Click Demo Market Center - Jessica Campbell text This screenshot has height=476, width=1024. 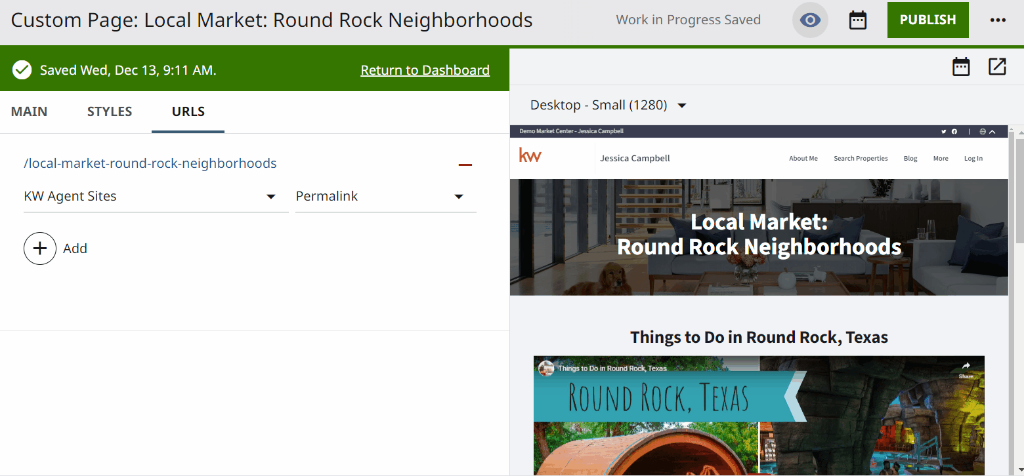(x=571, y=131)
